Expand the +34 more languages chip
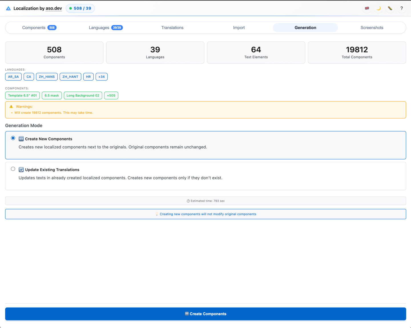 coord(101,77)
